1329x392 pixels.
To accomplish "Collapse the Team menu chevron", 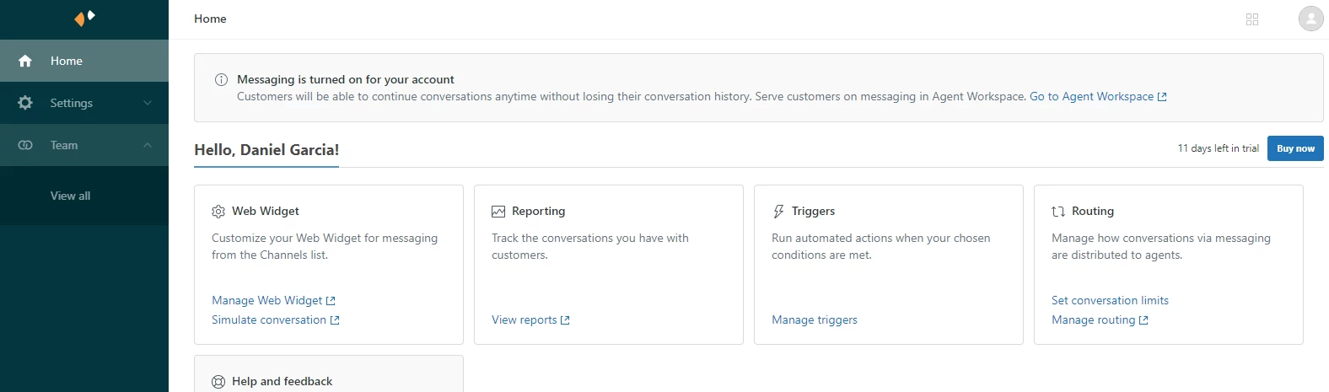I will 148,145.
